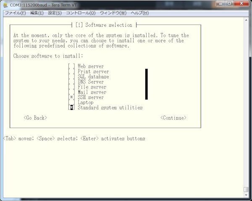Click the 'Mail server' label text
252x201 pixels.
pos(92,92)
